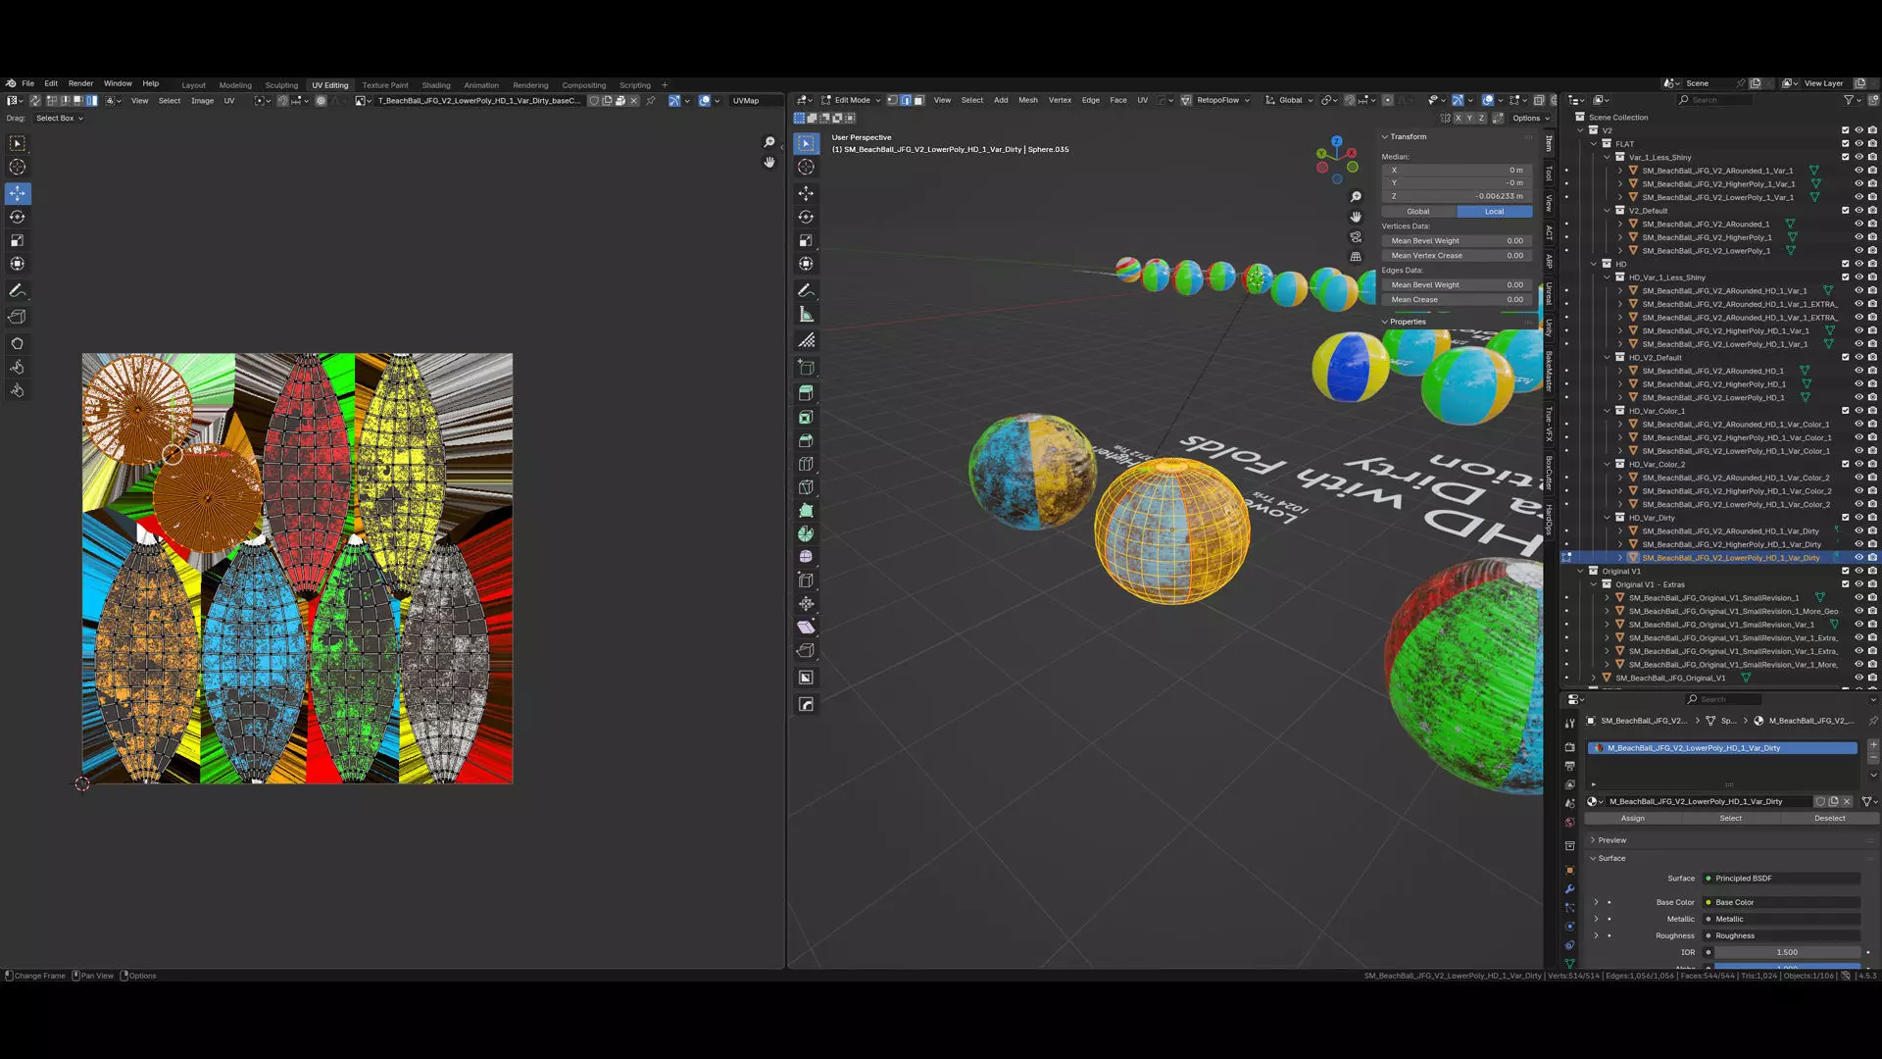1882x1059 pixels.
Task: Adjust the IOR value slider
Action: point(1786,952)
